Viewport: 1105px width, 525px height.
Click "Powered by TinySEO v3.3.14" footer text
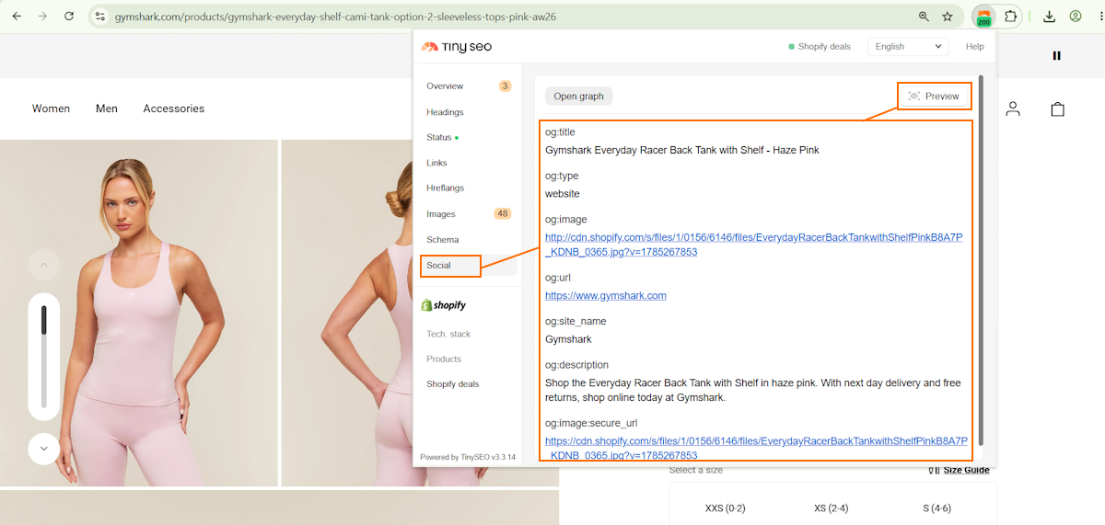[468, 457]
